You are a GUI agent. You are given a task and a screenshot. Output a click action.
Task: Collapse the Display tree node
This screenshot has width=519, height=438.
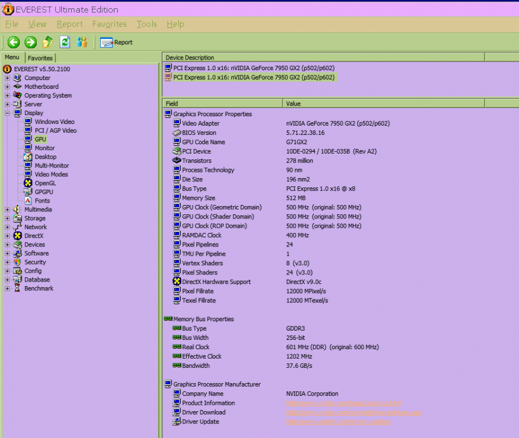[x=8, y=113]
